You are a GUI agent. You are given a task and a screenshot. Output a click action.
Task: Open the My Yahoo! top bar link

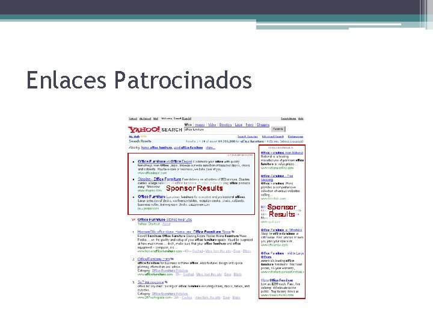(145, 119)
